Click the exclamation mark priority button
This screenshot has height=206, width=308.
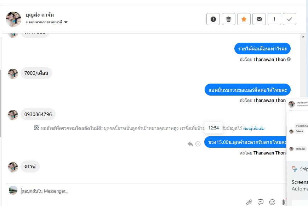point(274,19)
